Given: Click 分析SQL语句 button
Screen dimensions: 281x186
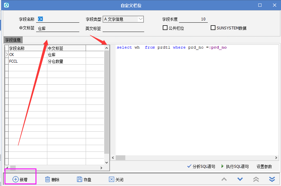Looking at the screenshot, I should coord(201,167).
